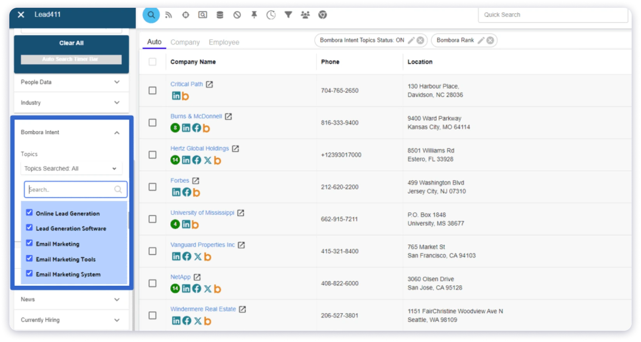
Task: Click the database stack icon
Action: pos(220,15)
